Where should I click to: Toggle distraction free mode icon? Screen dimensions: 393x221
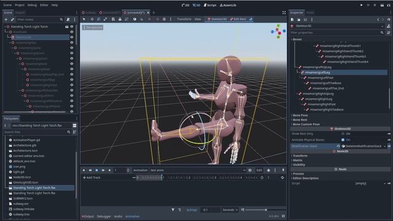point(284,12)
